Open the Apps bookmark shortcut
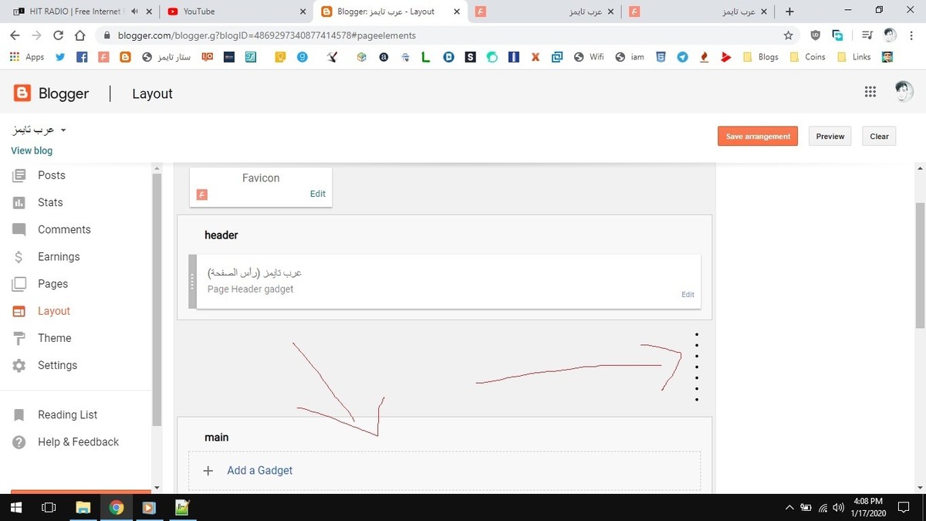This screenshot has width=926, height=521. 26,57
